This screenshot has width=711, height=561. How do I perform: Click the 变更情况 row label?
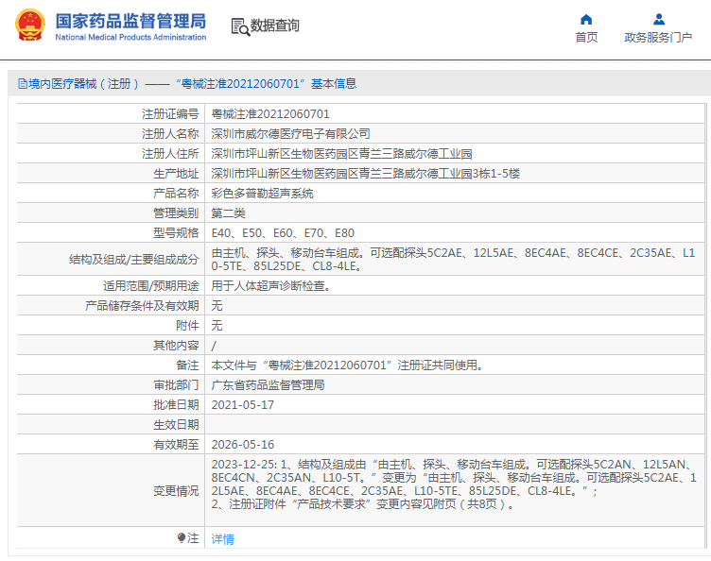point(176,491)
